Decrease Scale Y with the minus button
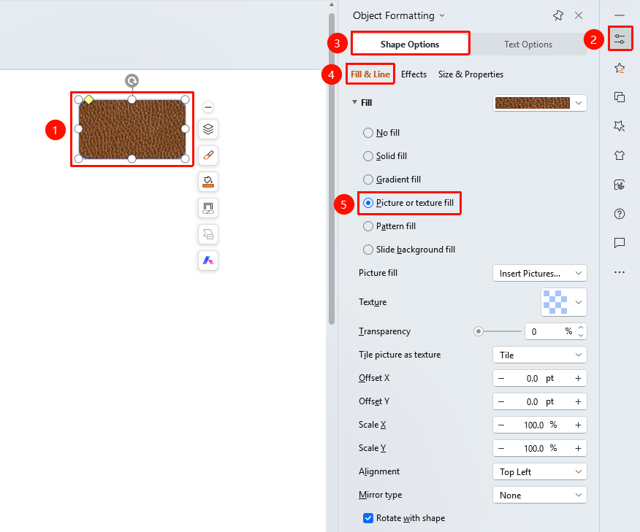Image resolution: width=640 pixels, height=532 pixels. (x=501, y=448)
